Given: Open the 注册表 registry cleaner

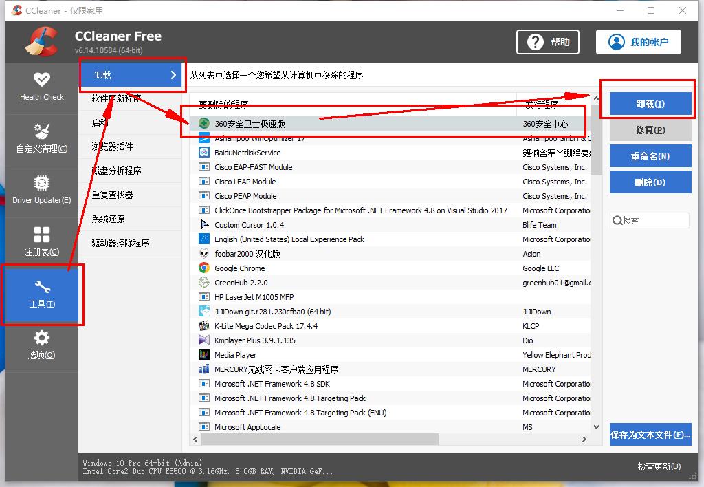Looking at the screenshot, I should [x=41, y=243].
